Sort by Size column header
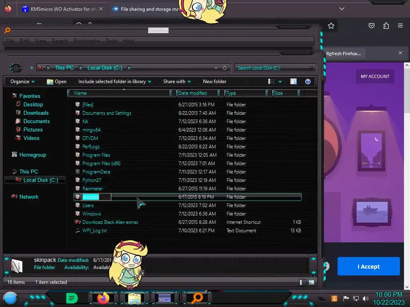This screenshot has height=307, width=410. pyautogui.click(x=285, y=93)
